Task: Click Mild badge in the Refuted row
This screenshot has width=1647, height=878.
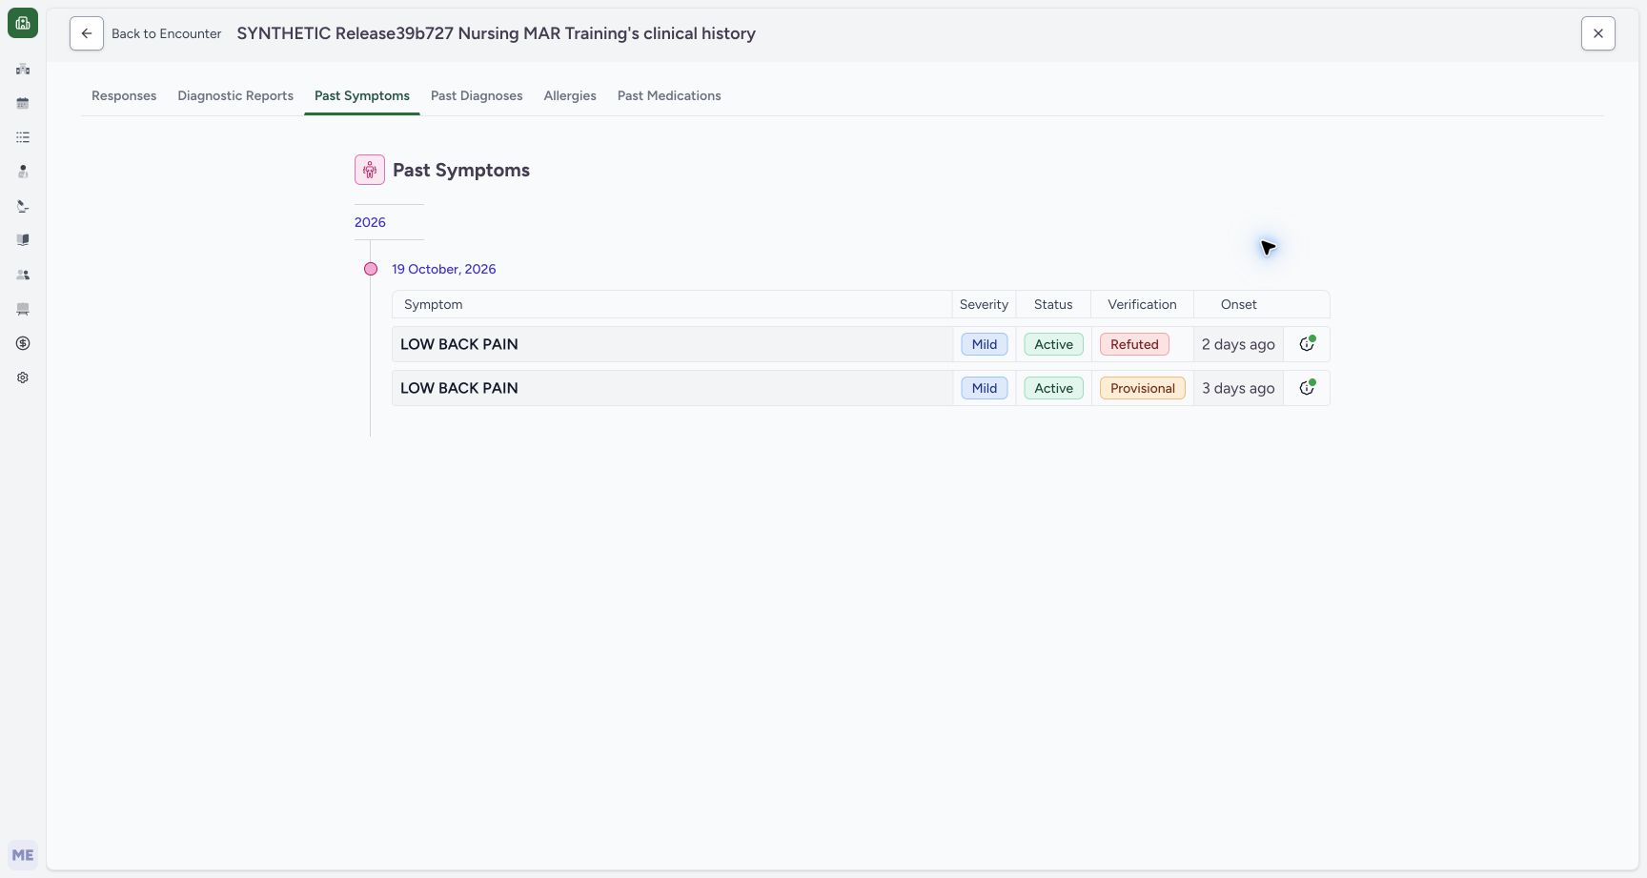Action: coord(985,344)
